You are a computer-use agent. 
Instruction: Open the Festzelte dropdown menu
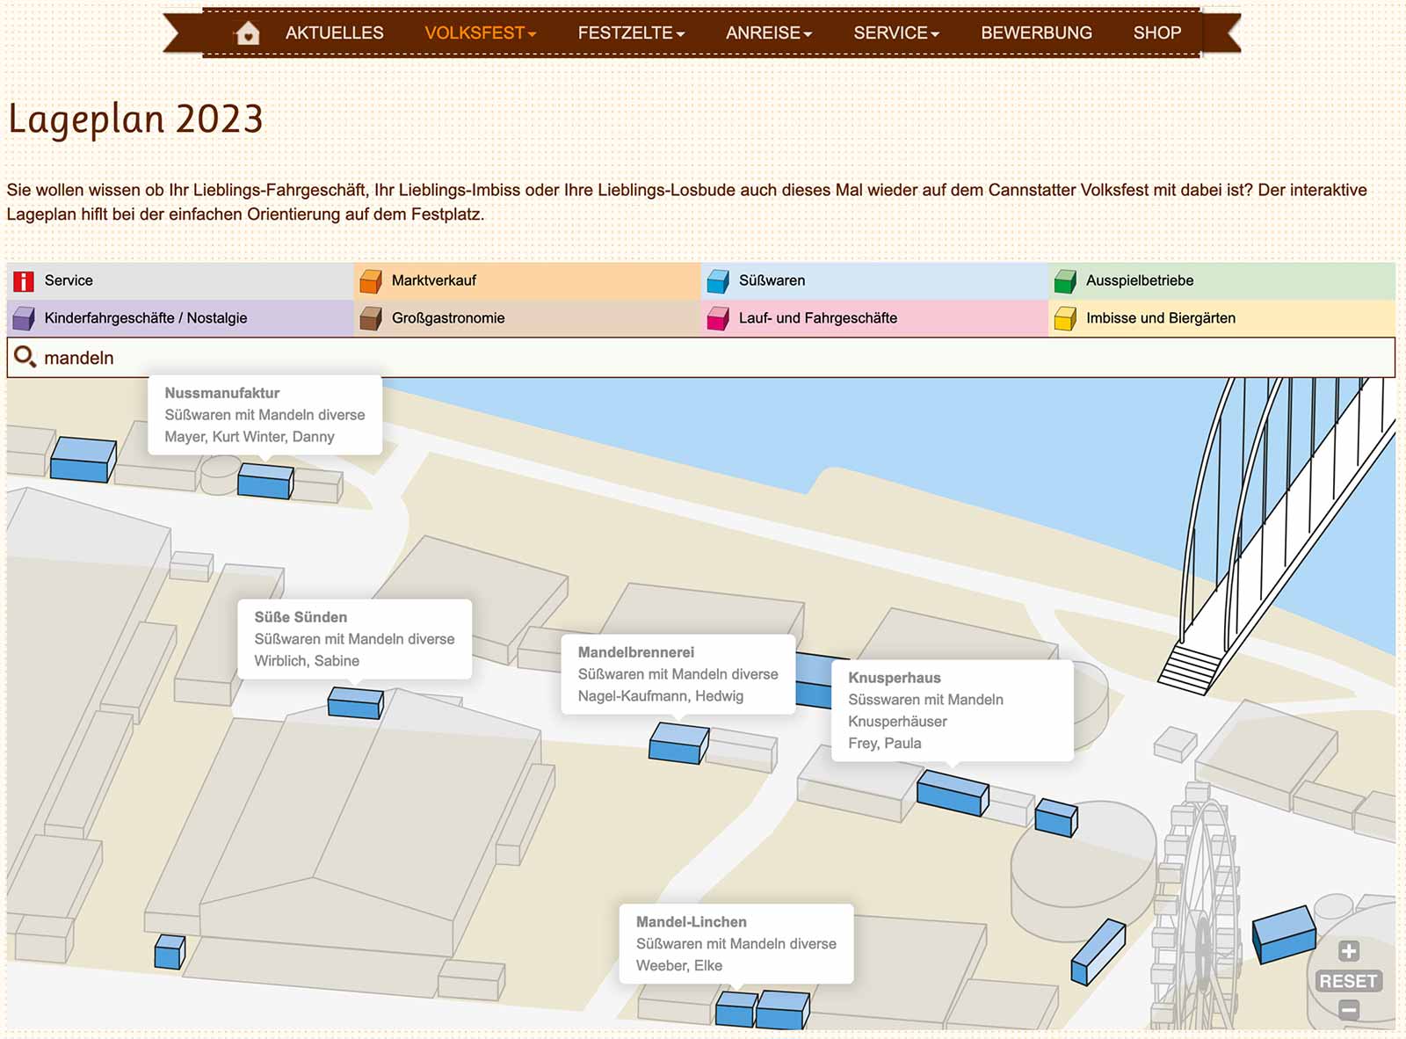coord(630,33)
